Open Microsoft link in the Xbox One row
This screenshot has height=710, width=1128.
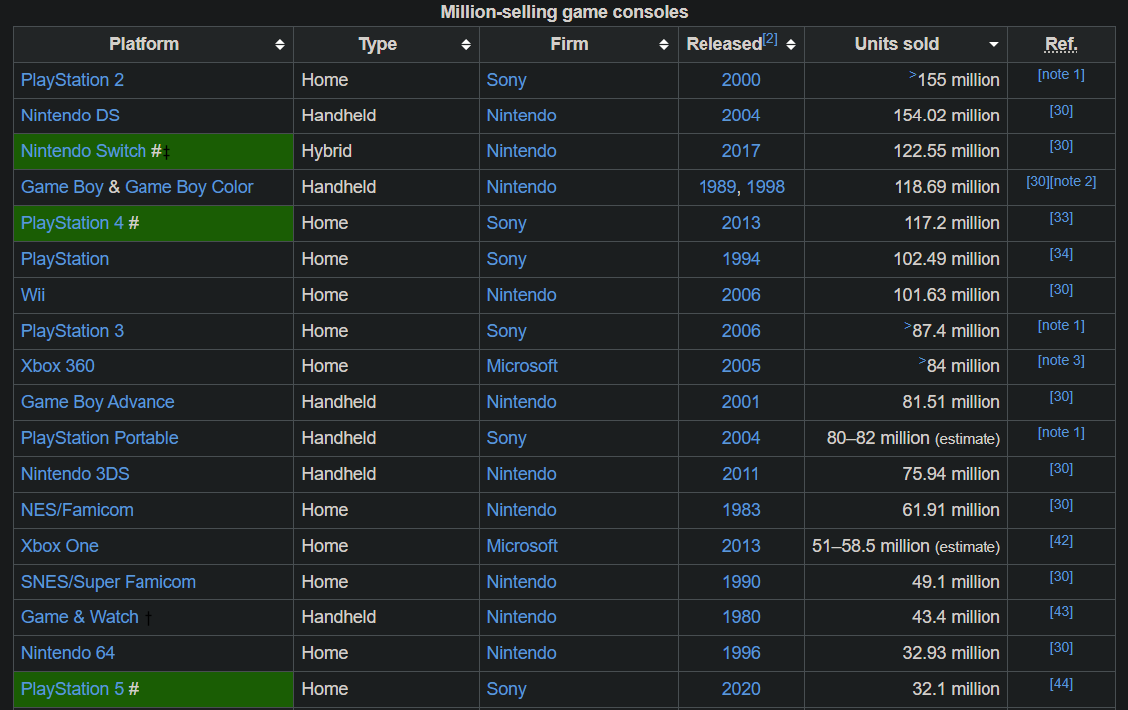tap(522, 546)
